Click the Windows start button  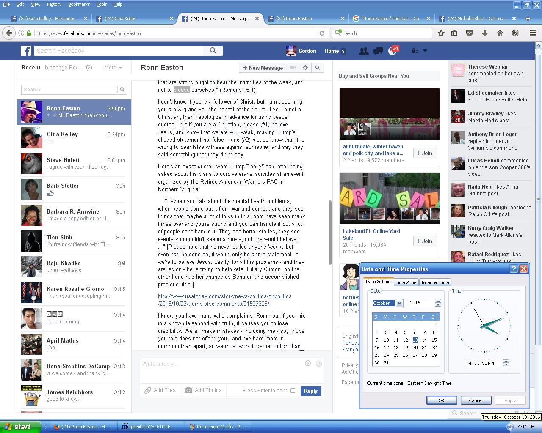20,427
